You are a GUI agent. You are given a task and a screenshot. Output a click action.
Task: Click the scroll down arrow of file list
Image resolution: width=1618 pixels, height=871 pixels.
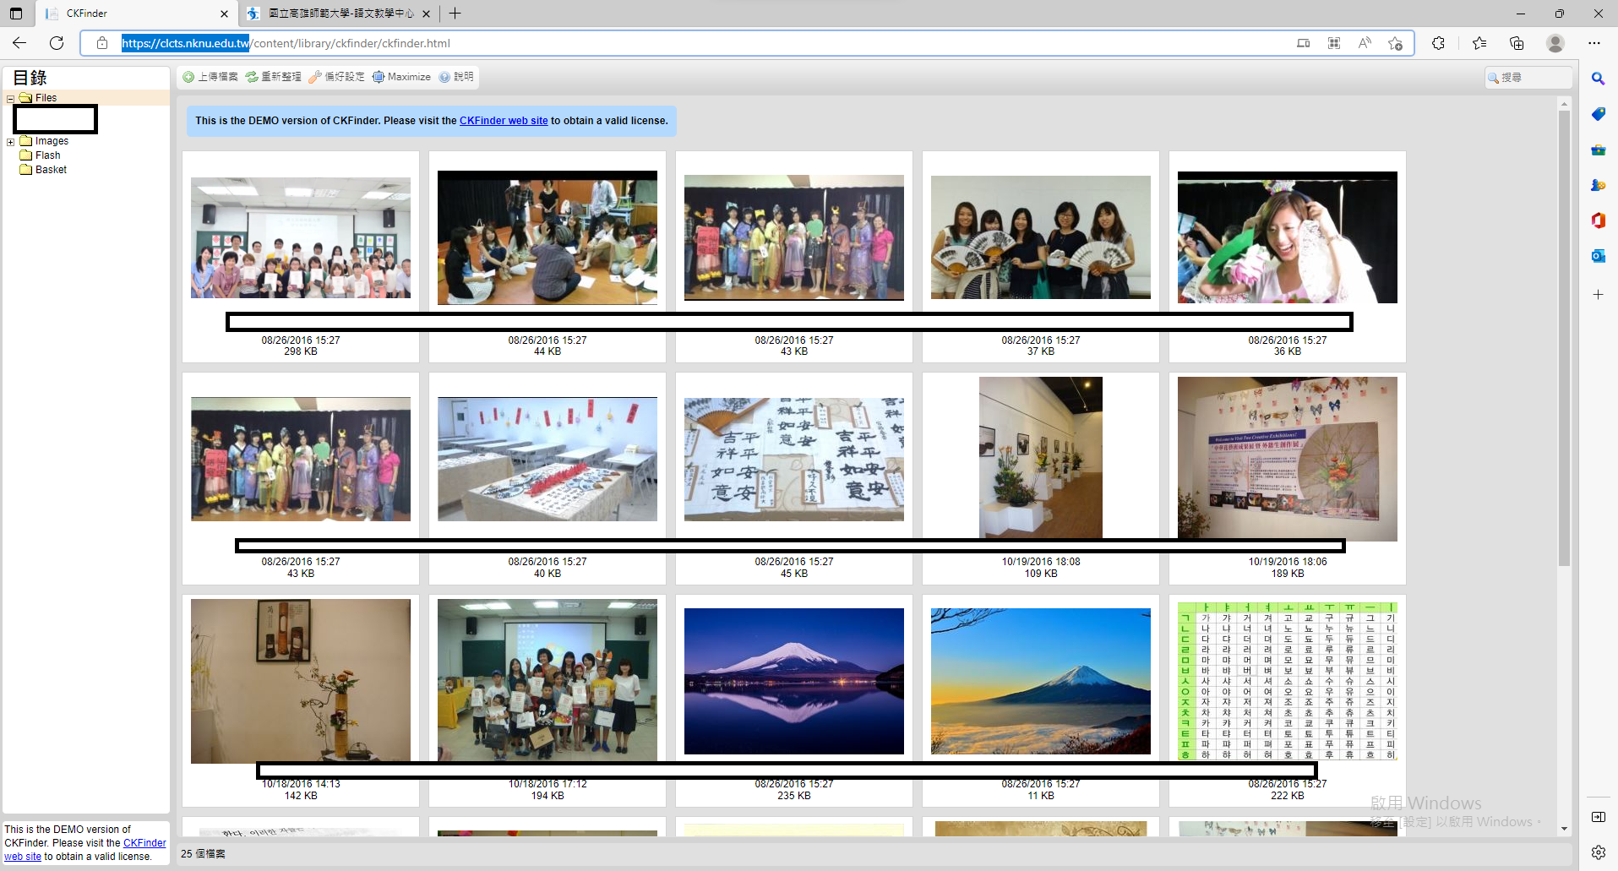(1564, 829)
